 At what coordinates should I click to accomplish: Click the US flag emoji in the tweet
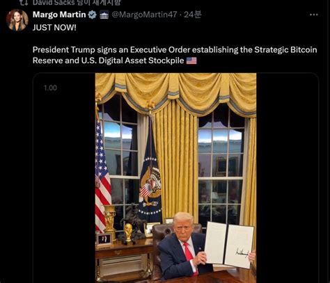191,60
